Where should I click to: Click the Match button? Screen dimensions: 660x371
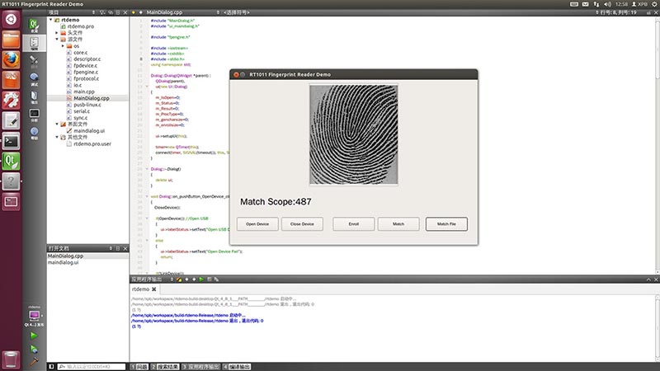(x=398, y=224)
